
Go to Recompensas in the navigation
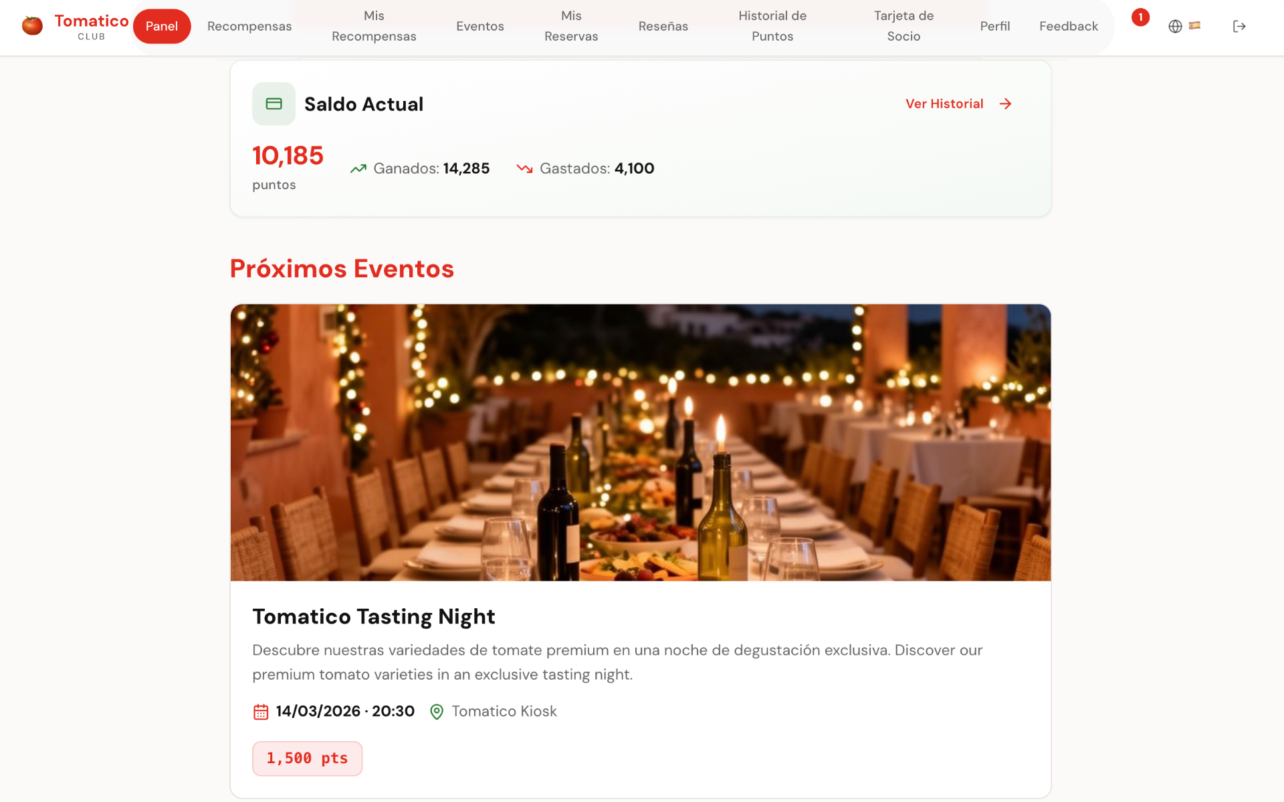tap(249, 26)
